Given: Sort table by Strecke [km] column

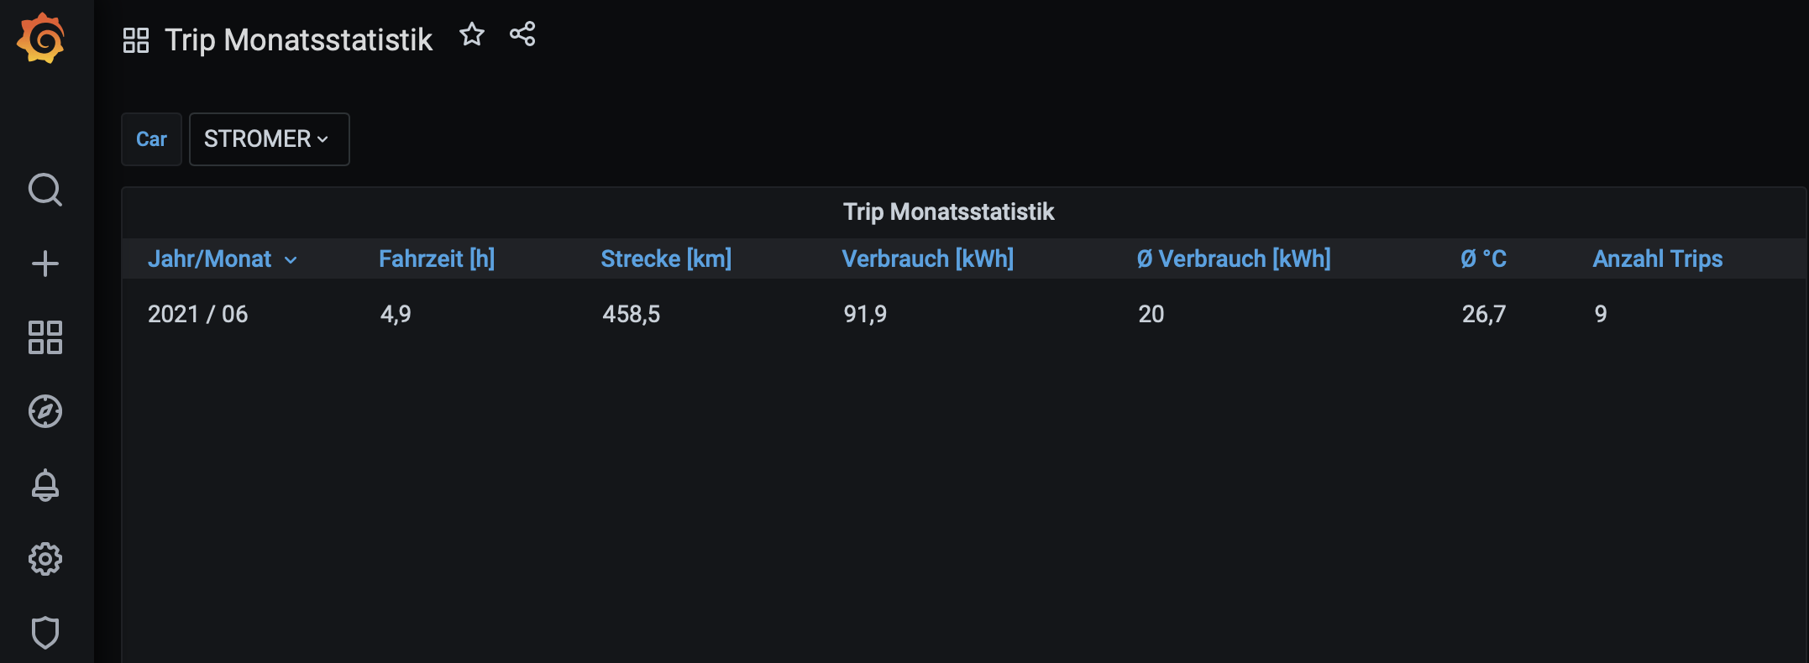Looking at the screenshot, I should [x=666, y=258].
